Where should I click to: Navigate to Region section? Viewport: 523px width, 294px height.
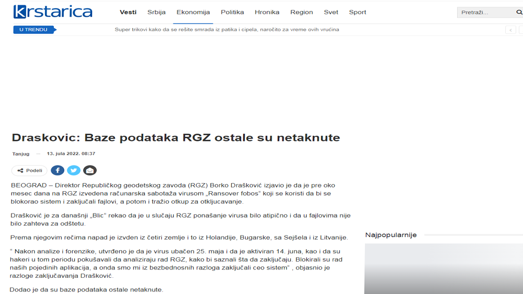(302, 13)
